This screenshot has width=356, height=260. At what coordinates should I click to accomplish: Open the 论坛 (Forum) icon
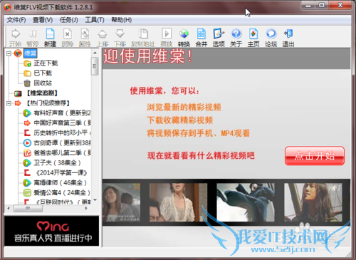point(271,37)
